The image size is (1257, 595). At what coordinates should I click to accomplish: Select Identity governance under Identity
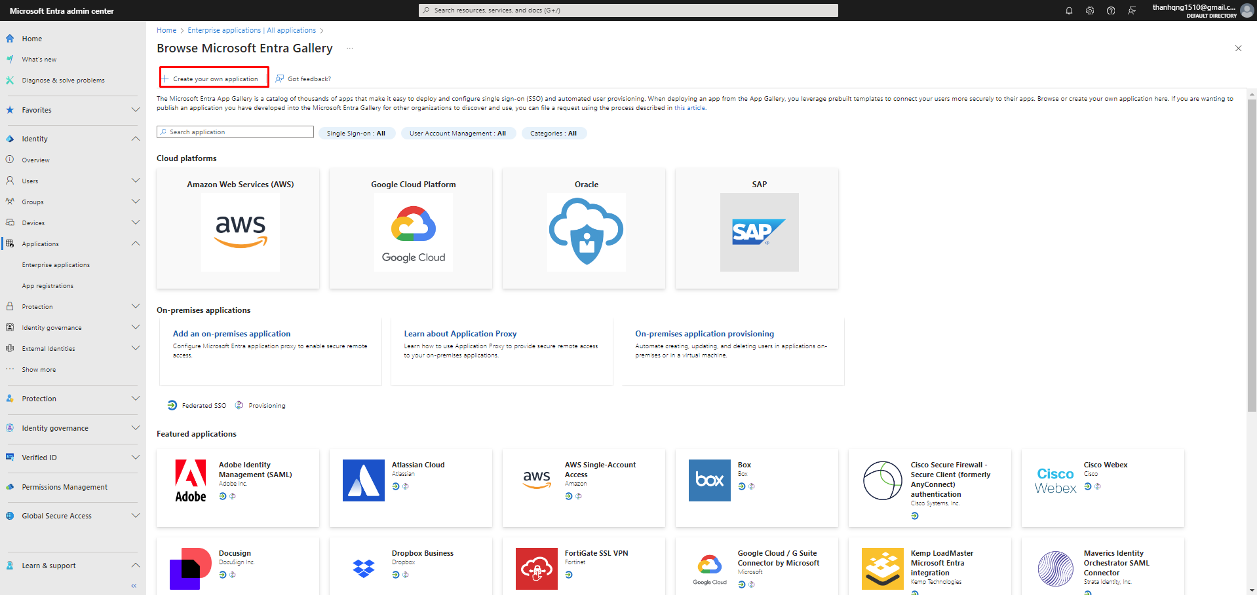click(x=52, y=328)
